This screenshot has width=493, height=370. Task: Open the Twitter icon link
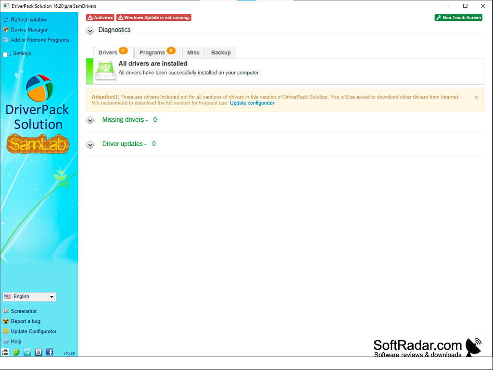[27, 352]
